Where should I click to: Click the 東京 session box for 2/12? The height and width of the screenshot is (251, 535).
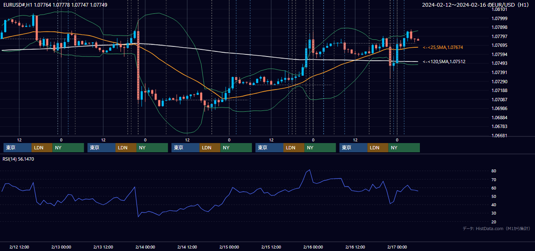click(18, 148)
